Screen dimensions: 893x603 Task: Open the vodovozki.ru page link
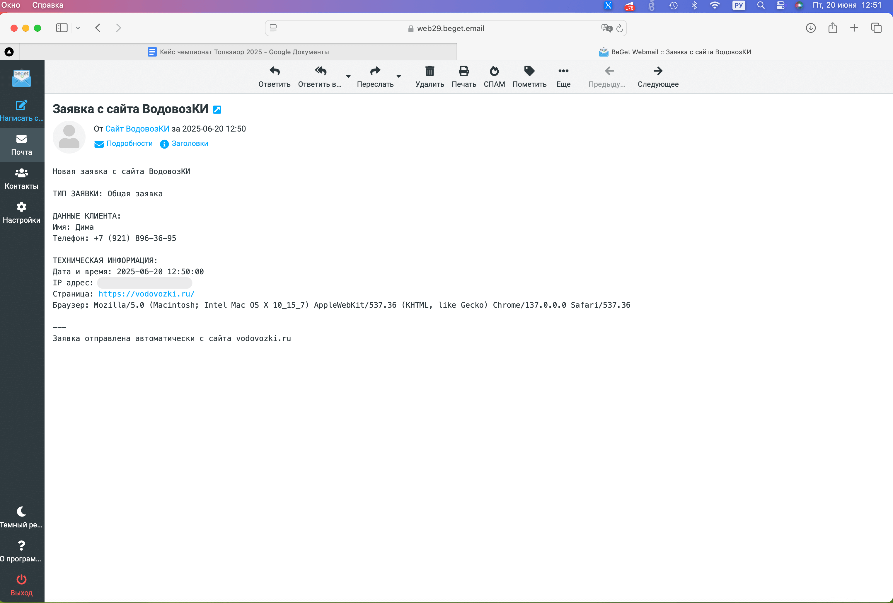[146, 294]
